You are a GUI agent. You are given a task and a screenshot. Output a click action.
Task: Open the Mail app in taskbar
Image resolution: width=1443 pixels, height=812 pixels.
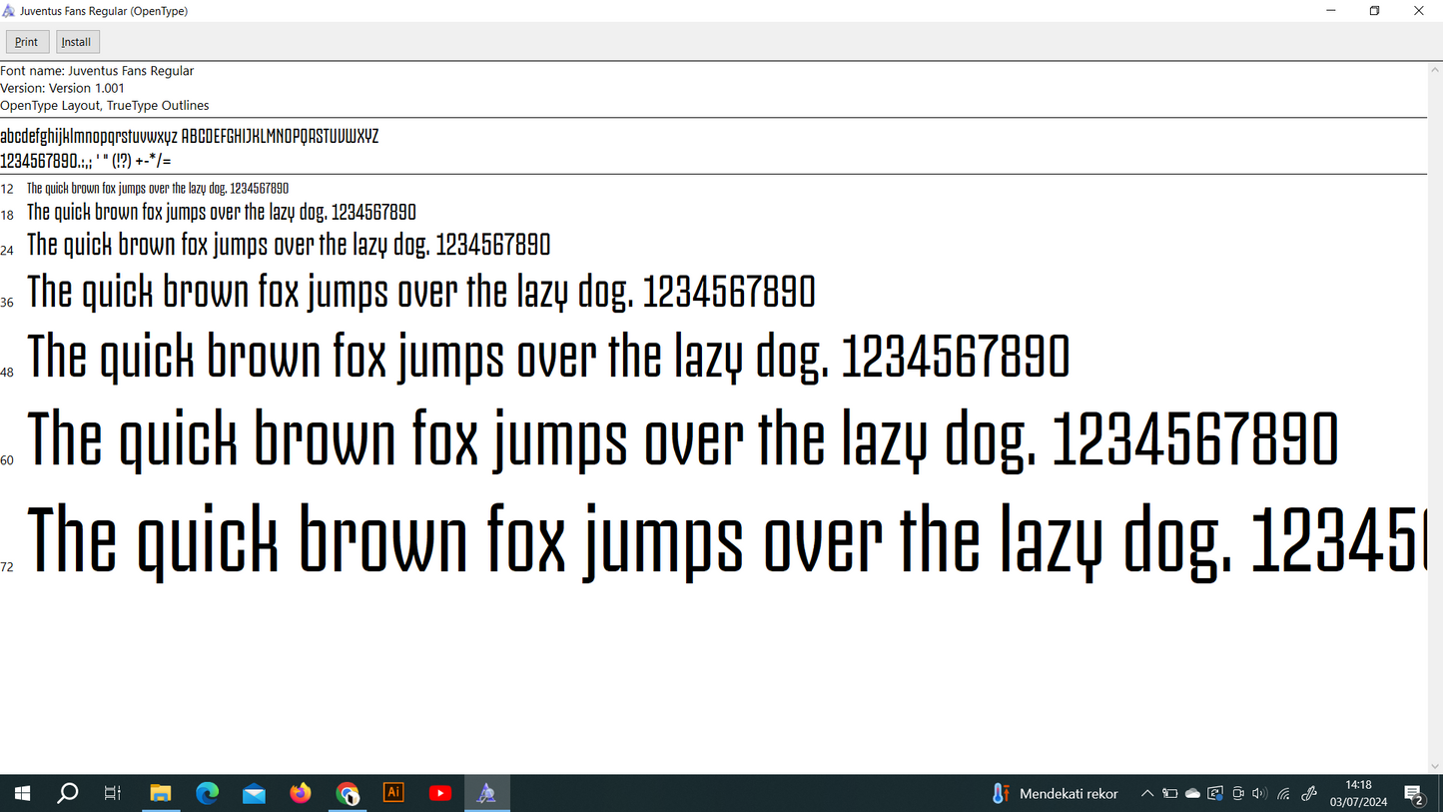point(254,794)
